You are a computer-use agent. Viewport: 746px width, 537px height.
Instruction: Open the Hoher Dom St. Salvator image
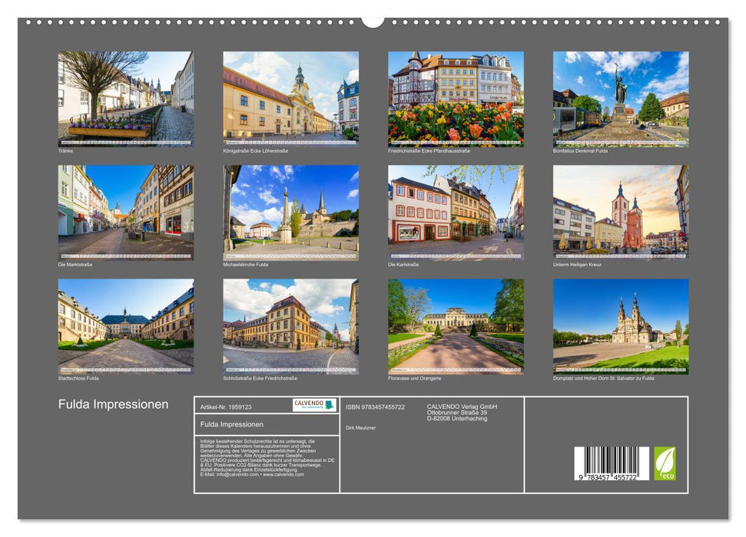621,325
